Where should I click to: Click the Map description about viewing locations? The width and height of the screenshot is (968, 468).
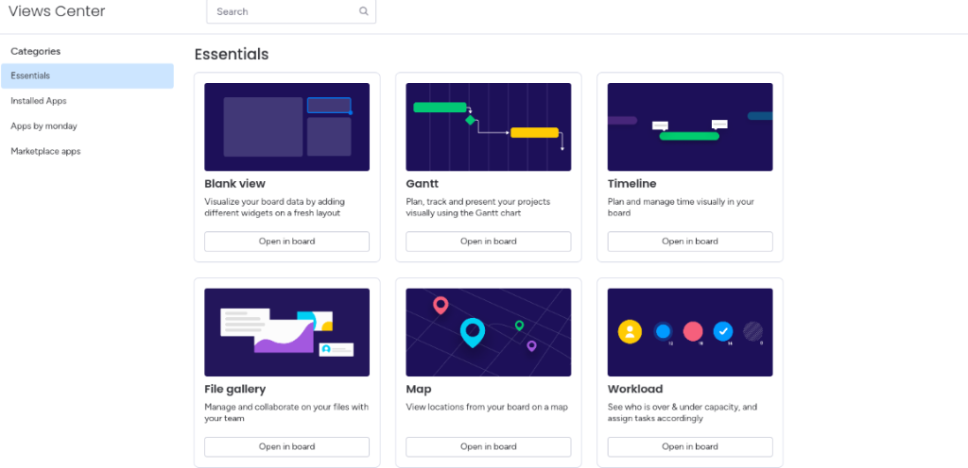pos(487,407)
